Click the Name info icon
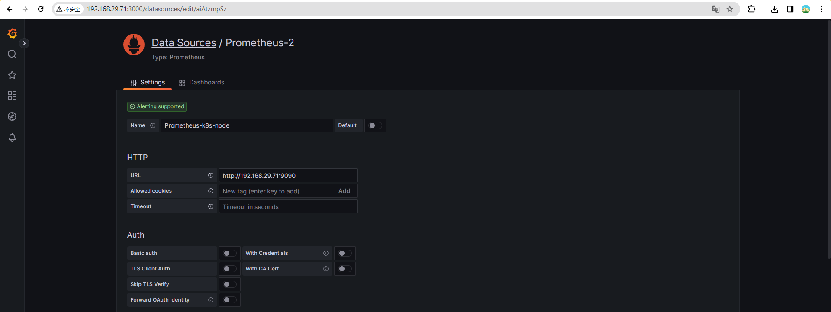831x312 pixels. (x=153, y=125)
